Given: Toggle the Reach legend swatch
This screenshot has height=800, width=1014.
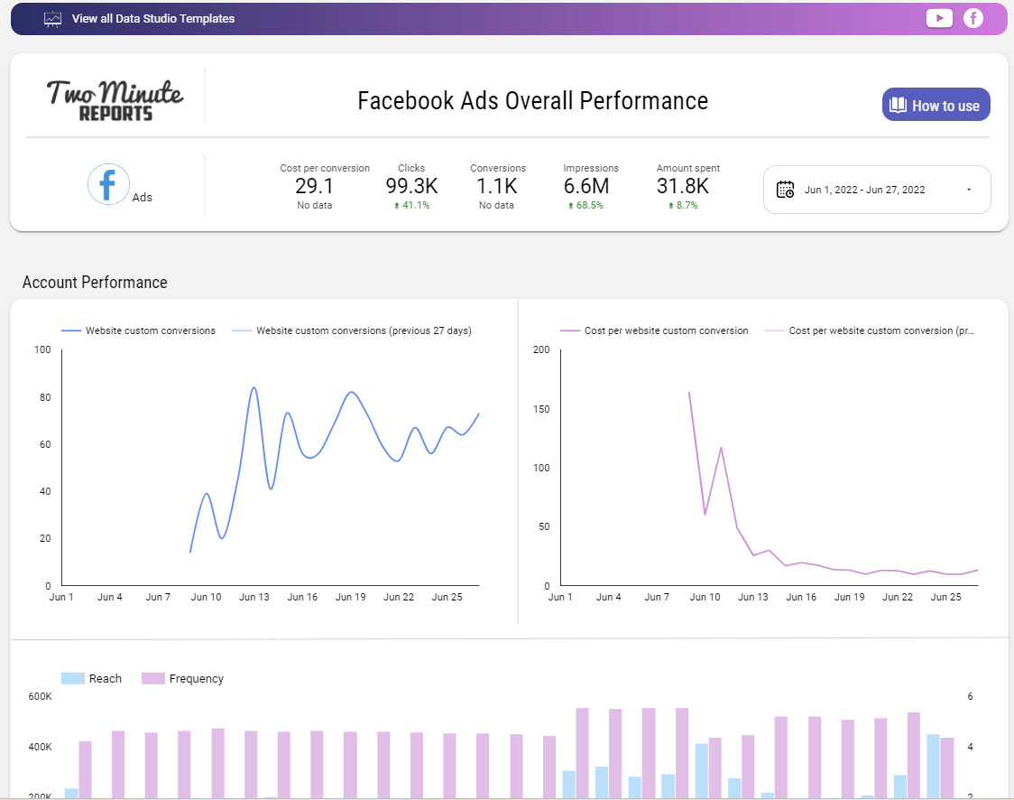Looking at the screenshot, I should coord(73,678).
